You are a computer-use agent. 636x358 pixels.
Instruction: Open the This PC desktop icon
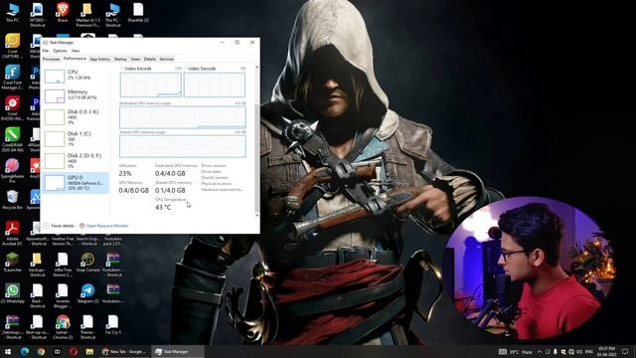pos(12,12)
